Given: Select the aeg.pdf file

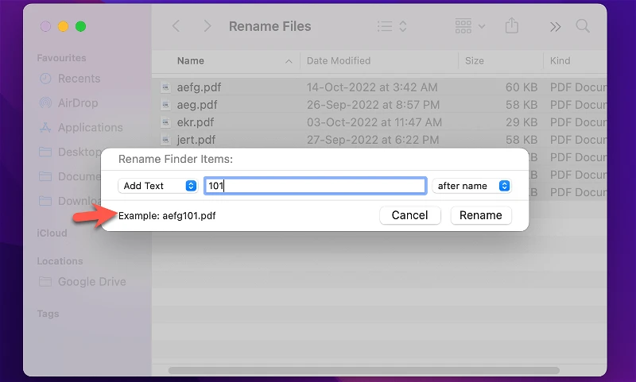Looking at the screenshot, I should pyautogui.click(x=197, y=105).
